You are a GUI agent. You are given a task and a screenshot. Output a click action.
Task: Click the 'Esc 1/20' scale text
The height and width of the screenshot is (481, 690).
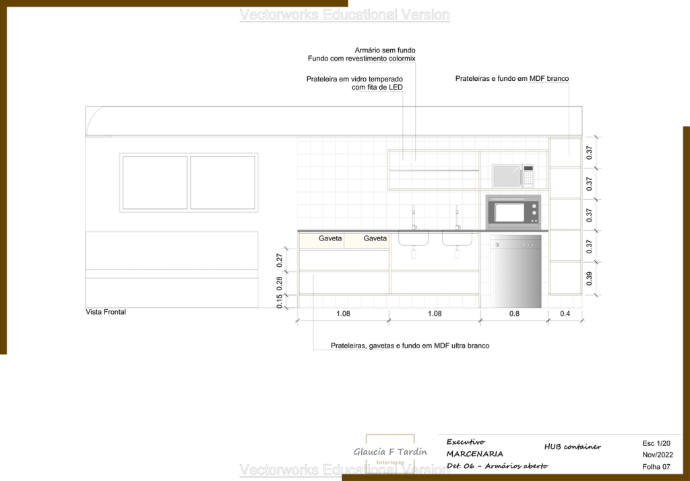click(x=656, y=443)
